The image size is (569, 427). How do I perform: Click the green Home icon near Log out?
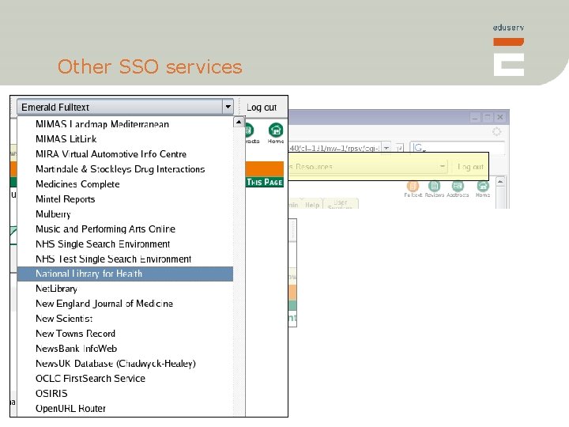click(x=276, y=134)
